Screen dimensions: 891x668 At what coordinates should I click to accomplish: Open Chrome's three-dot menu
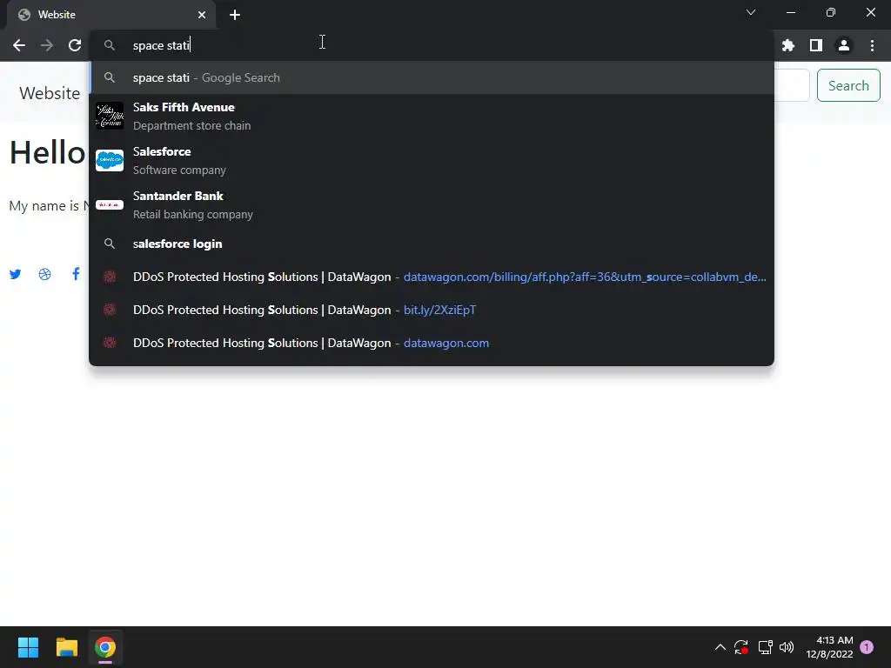pos(872,45)
